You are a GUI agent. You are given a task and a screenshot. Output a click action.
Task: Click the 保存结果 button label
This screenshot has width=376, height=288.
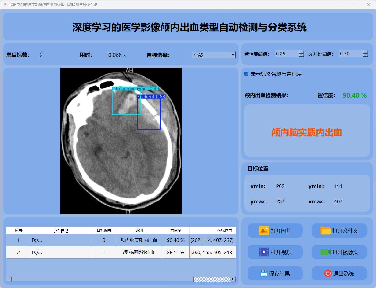tap(280, 274)
